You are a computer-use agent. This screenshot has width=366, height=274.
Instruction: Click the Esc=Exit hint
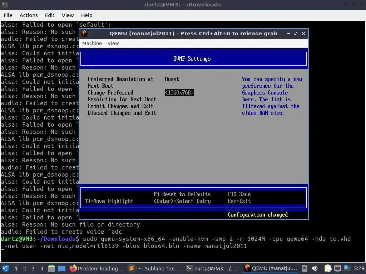point(239,201)
